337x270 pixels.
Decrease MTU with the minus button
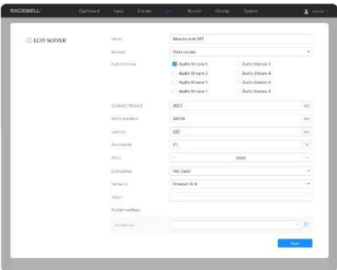(x=174, y=158)
